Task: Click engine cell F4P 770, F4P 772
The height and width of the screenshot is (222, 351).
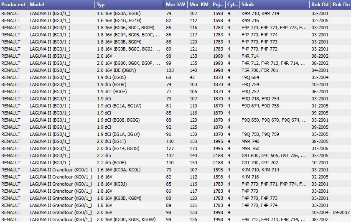Action: pos(259,49)
